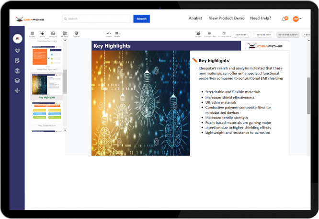319x219 pixels.
Task: Click the Ideapoke logo in header
Action: 30,19
